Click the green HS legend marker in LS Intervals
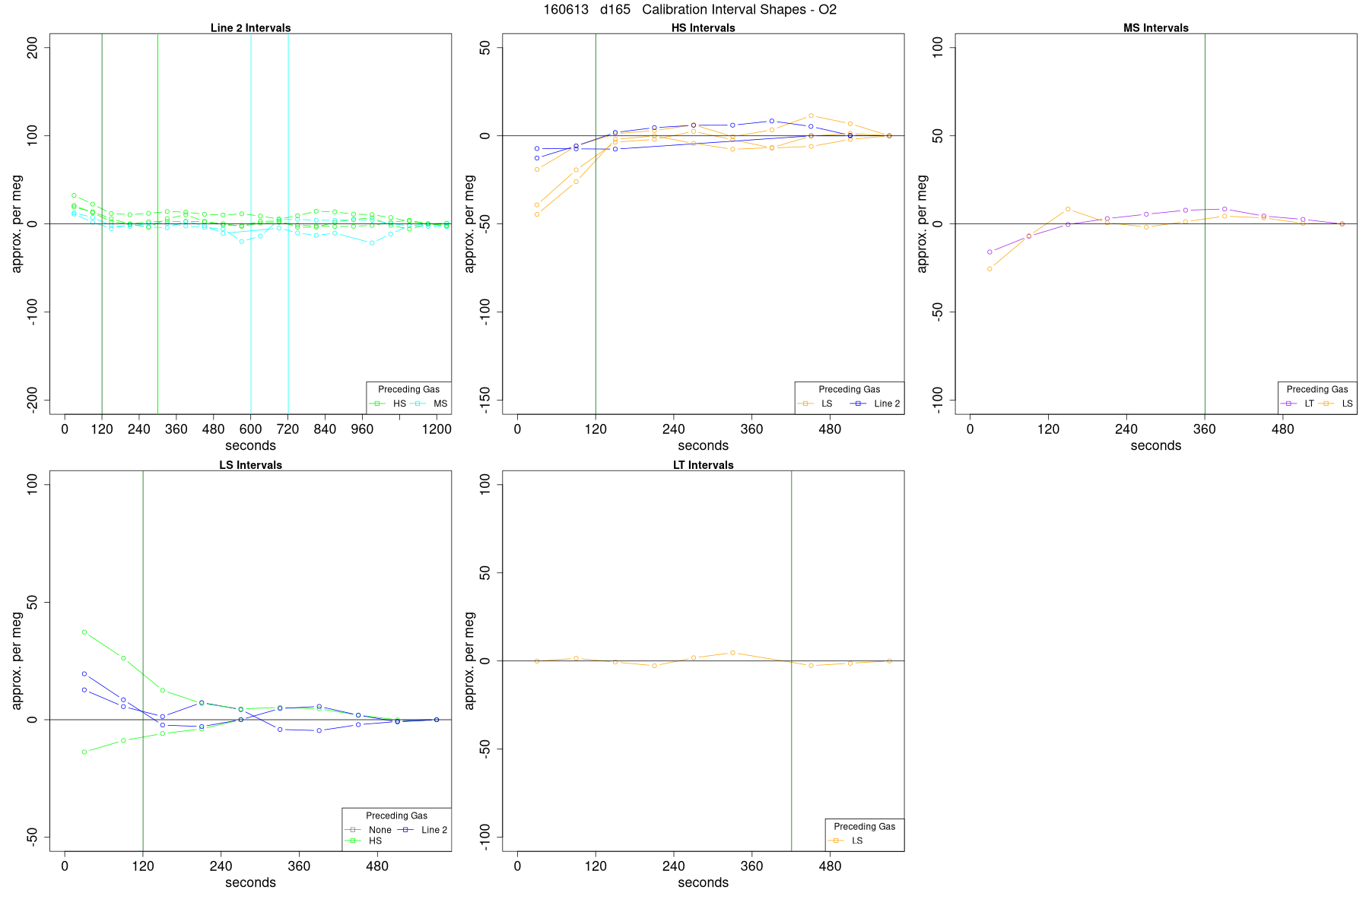 [x=353, y=841]
